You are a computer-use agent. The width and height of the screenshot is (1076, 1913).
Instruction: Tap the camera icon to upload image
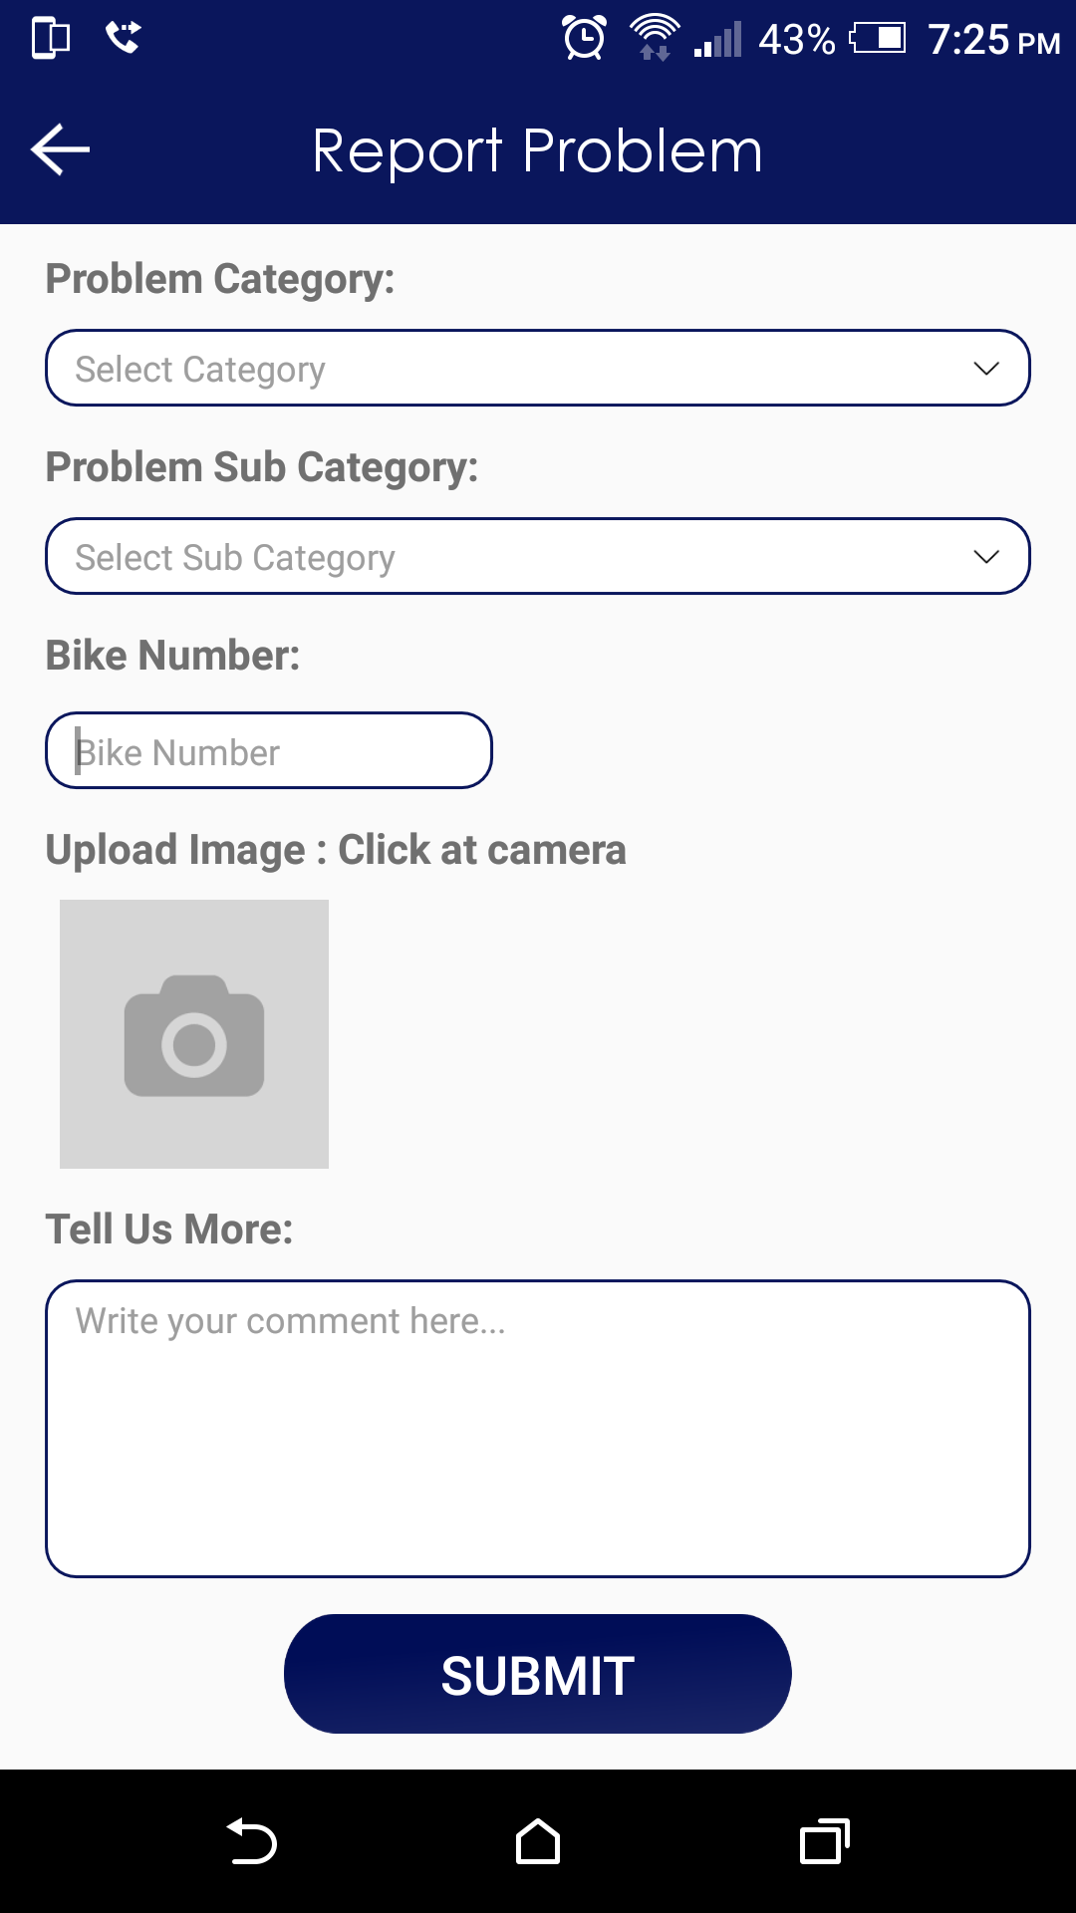[x=194, y=1034]
